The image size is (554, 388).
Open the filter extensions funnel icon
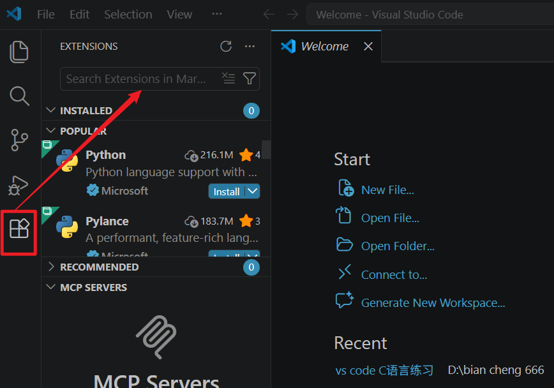[250, 78]
